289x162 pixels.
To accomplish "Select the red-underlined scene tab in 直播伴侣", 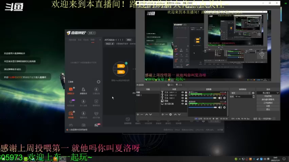I will click(x=93, y=40).
